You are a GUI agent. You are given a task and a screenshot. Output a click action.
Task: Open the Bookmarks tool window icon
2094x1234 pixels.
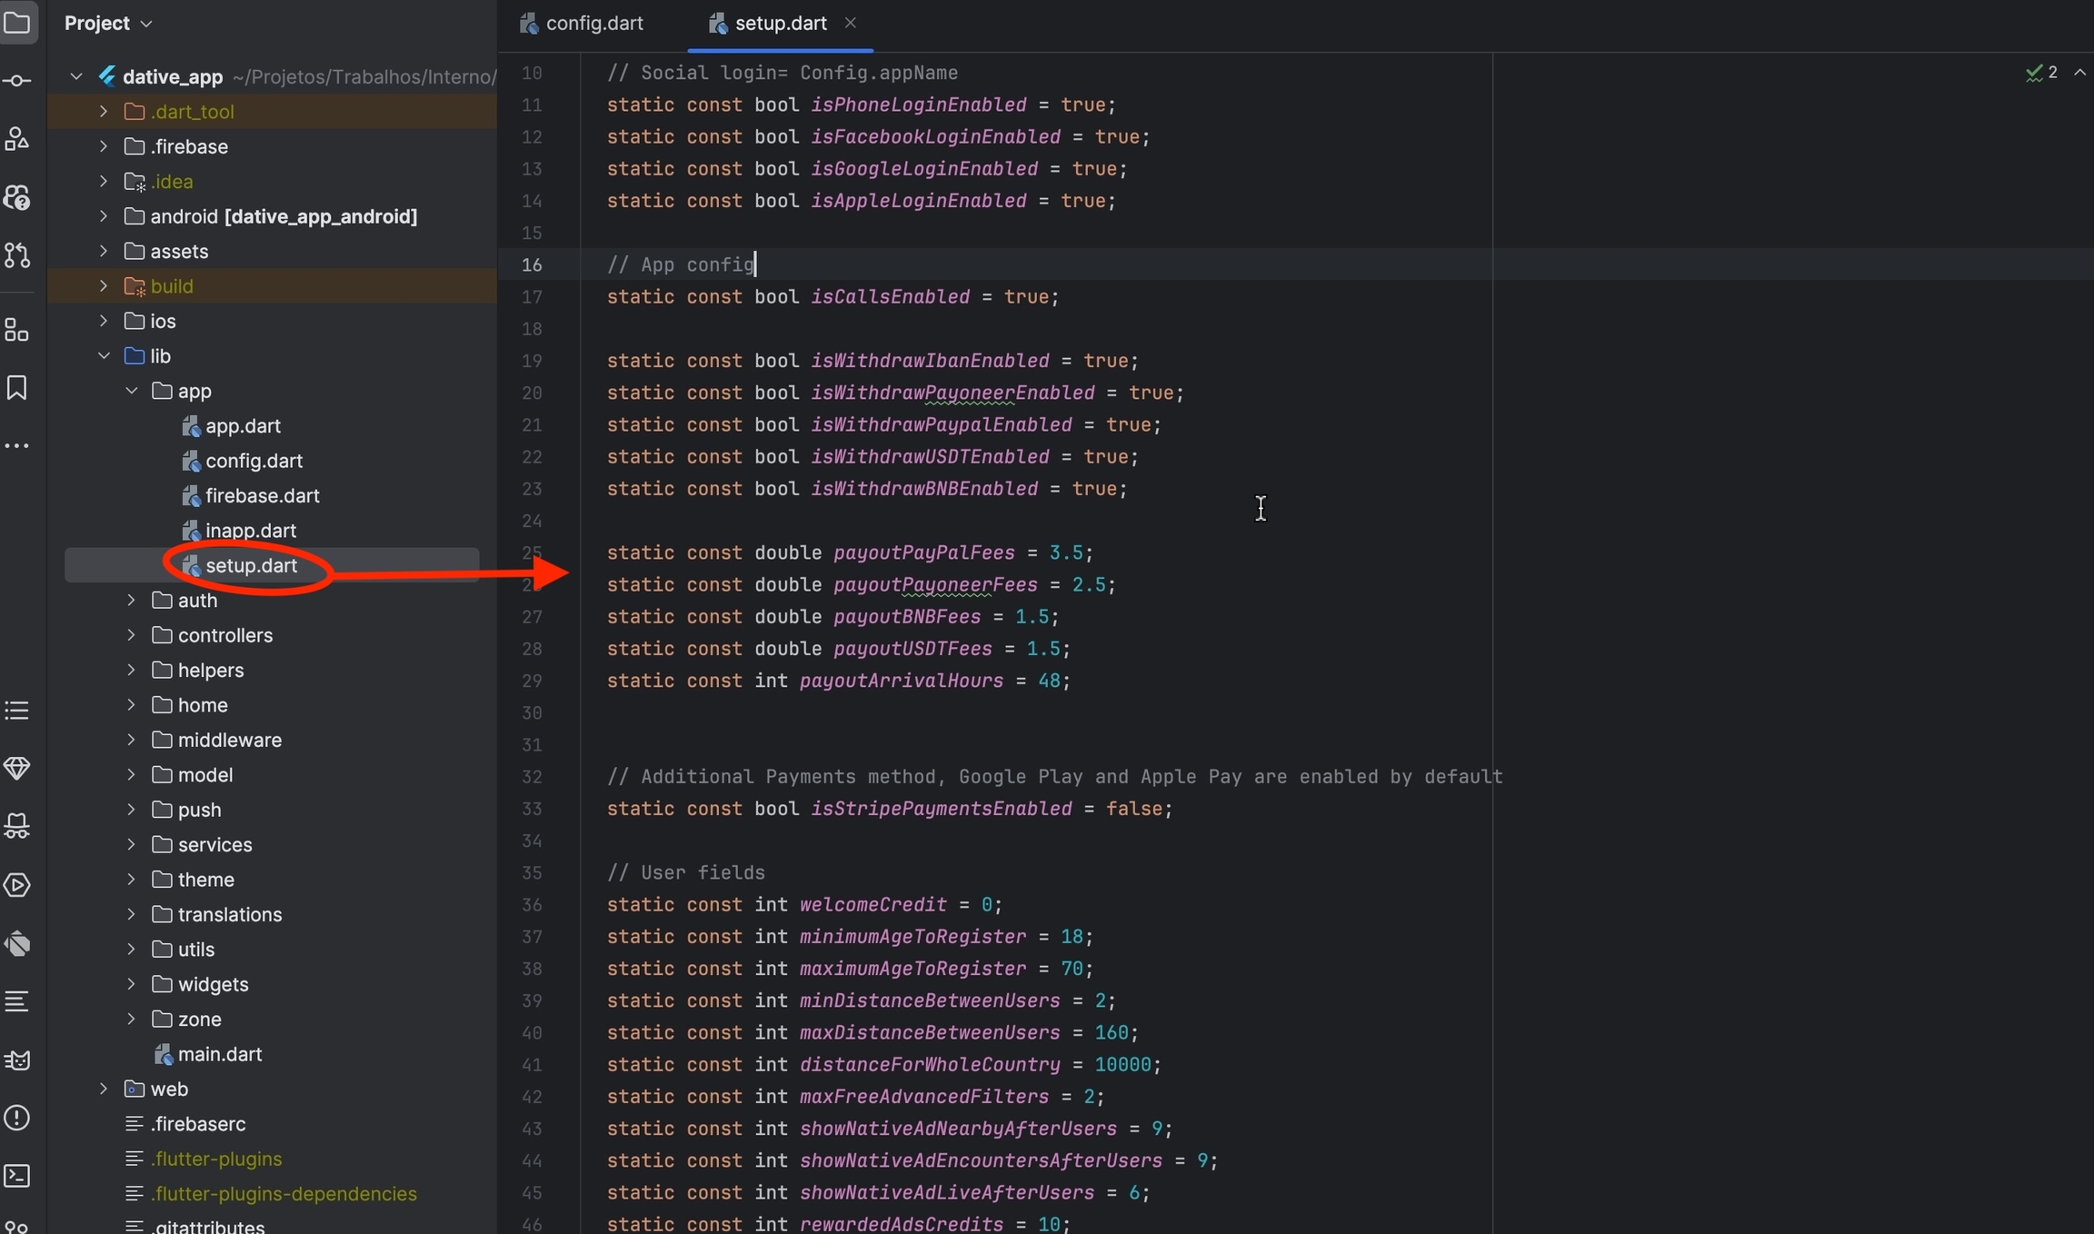pos(17,388)
